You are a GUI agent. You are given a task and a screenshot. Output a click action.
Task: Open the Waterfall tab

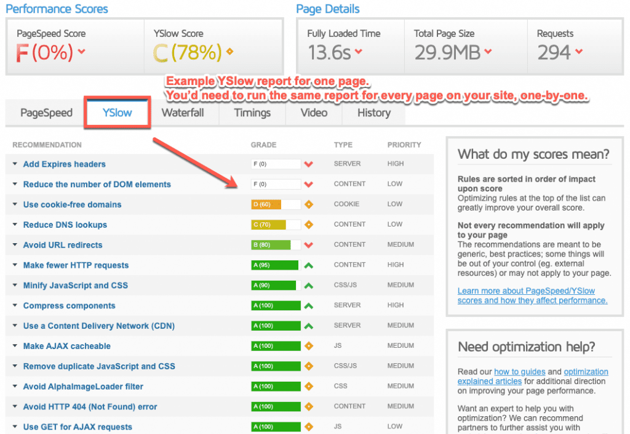pyautogui.click(x=182, y=113)
